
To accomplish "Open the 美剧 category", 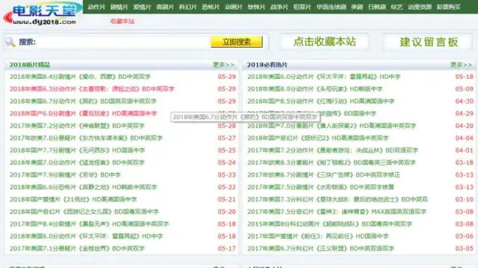I will (357, 7).
